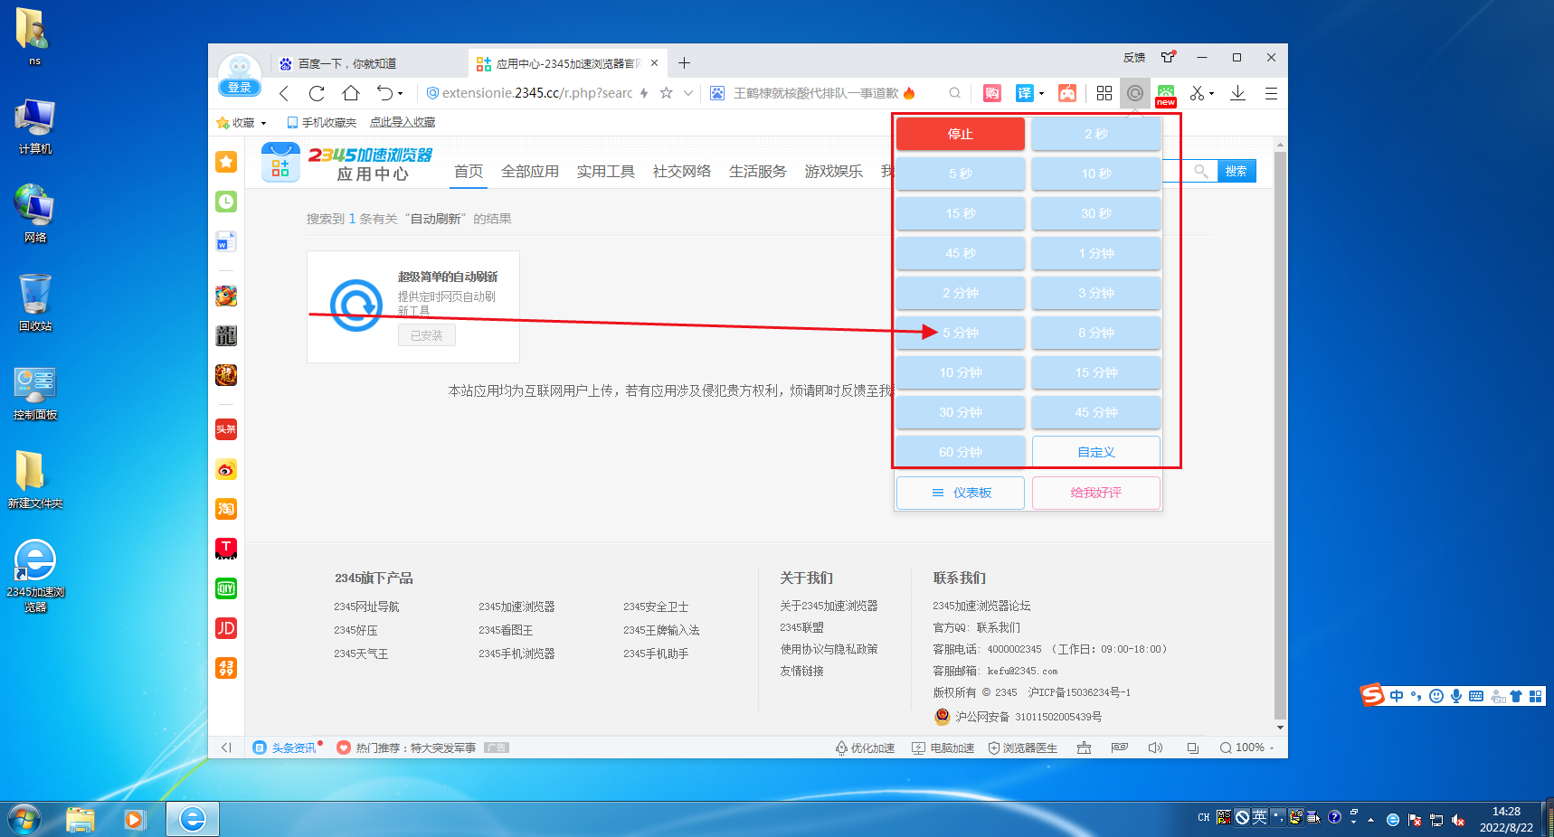Open the favorites star sidebar icon
Image resolution: width=1554 pixels, height=837 pixels.
[x=226, y=162]
